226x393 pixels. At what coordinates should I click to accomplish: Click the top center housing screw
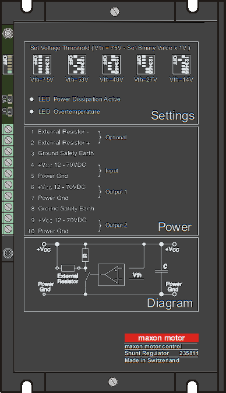(115, 12)
